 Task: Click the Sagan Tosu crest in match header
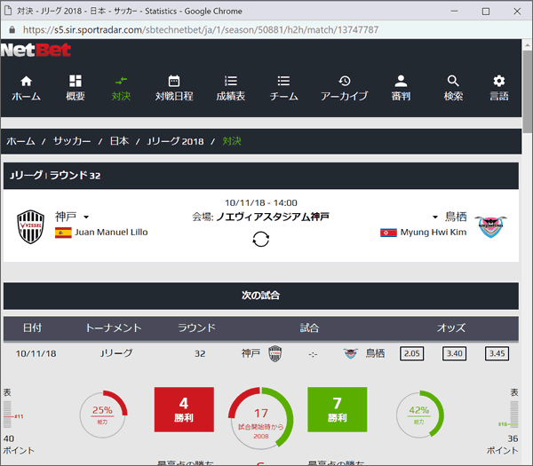pos(490,225)
